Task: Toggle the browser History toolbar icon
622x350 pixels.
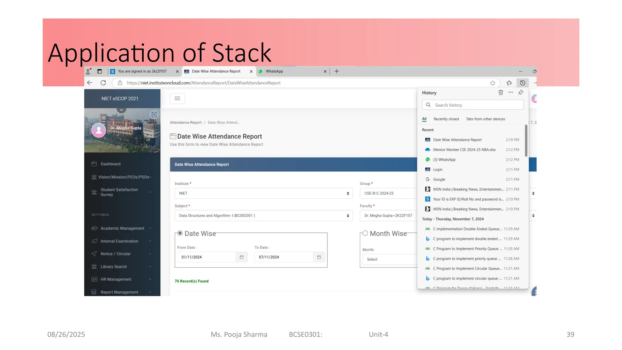Action: tap(523, 83)
